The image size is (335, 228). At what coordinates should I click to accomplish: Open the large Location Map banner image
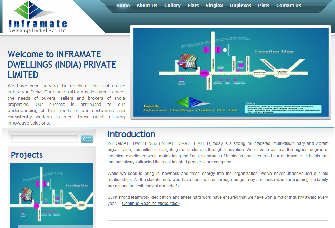pyautogui.click(x=230, y=72)
